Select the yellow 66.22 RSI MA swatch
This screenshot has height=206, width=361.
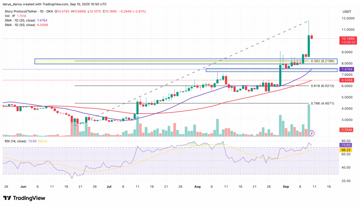pos(346,150)
